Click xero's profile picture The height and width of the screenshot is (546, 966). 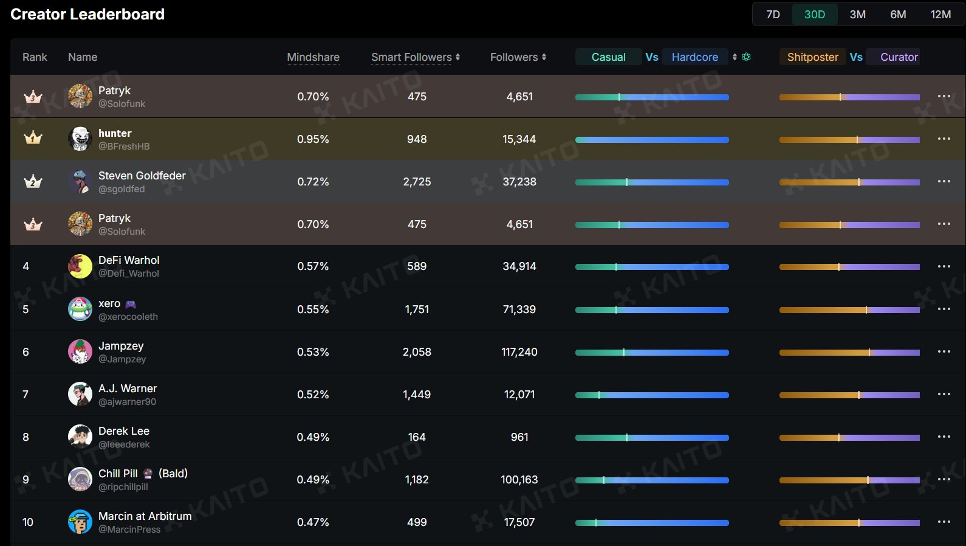80,309
